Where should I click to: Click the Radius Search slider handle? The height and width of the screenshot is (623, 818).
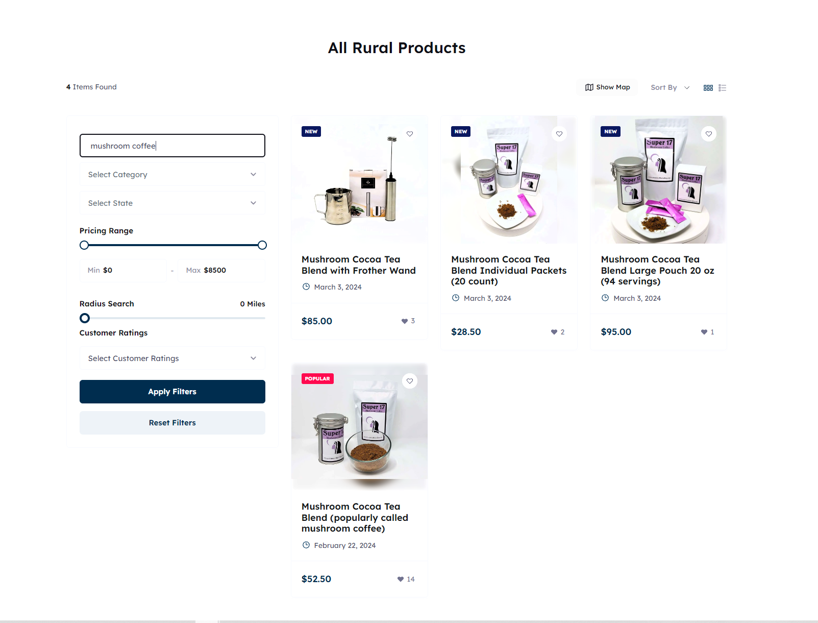[85, 318]
